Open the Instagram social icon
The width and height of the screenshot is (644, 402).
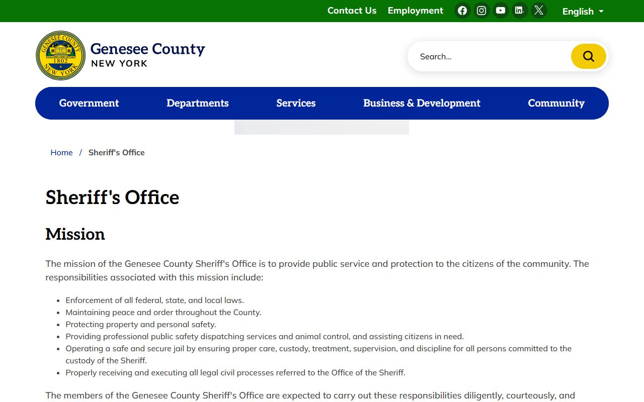pos(481,11)
